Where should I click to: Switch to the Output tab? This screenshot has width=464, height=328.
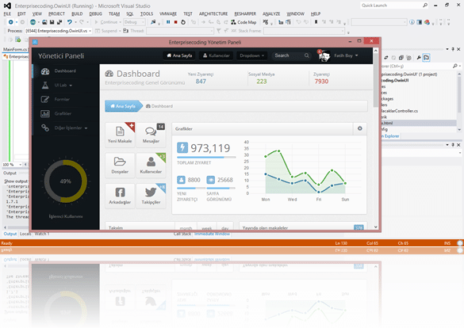(x=10, y=234)
